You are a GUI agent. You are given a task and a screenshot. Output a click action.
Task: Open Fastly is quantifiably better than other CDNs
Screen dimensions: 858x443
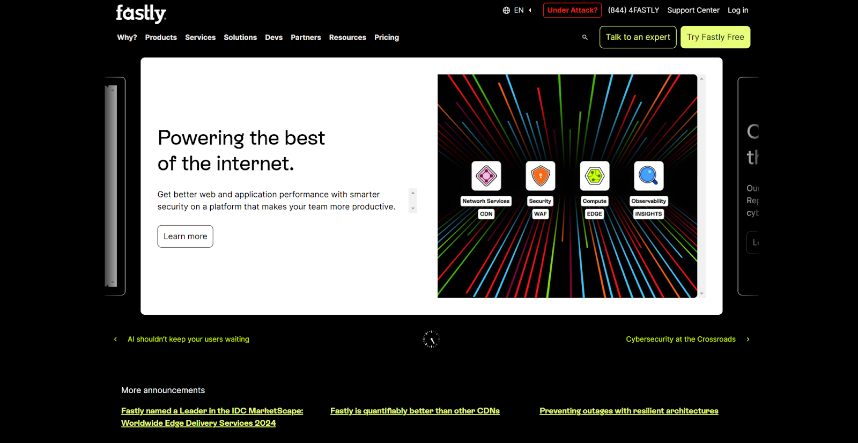click(x=415, y=411)
